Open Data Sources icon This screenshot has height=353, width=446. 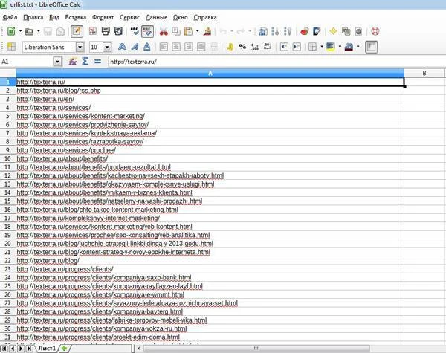pos(358,31)
